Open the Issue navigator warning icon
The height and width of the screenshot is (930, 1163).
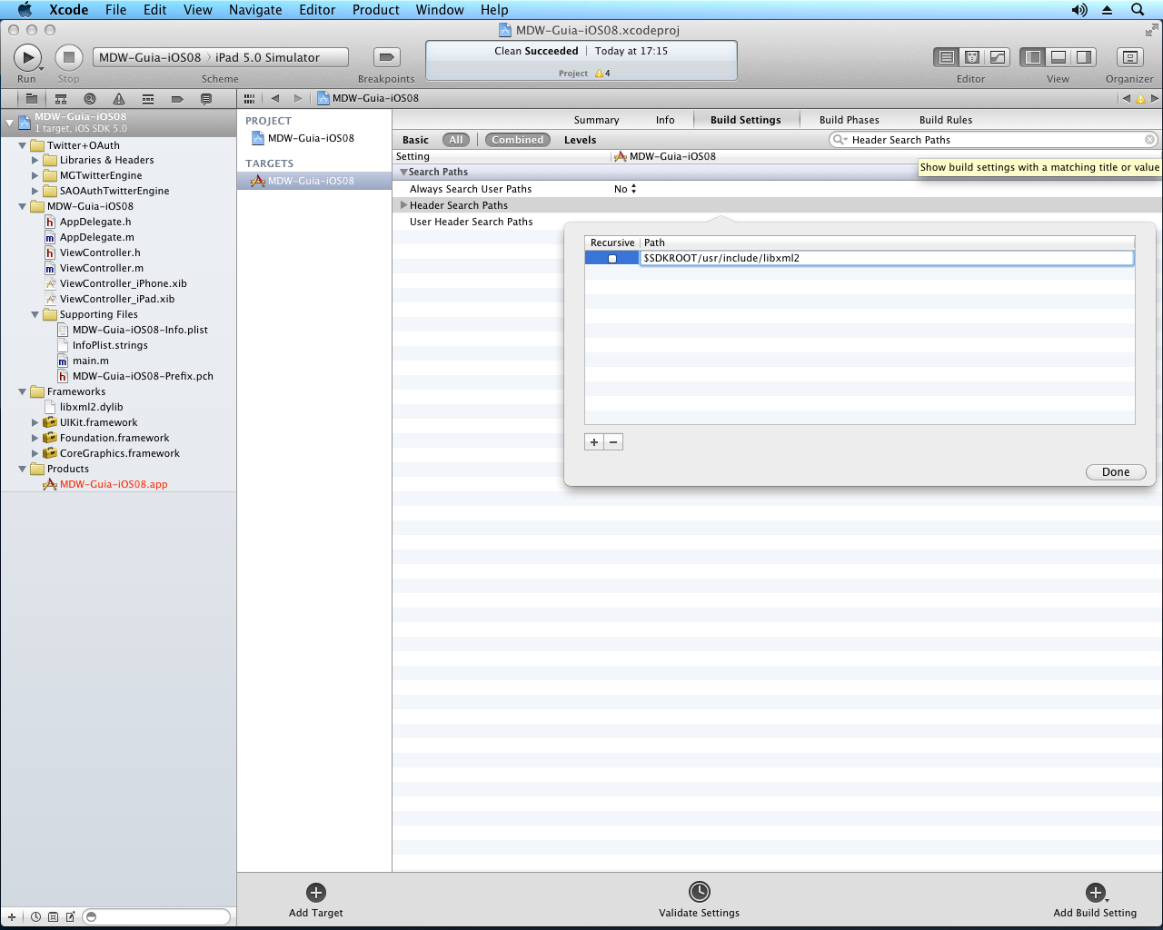pos(119,99)
